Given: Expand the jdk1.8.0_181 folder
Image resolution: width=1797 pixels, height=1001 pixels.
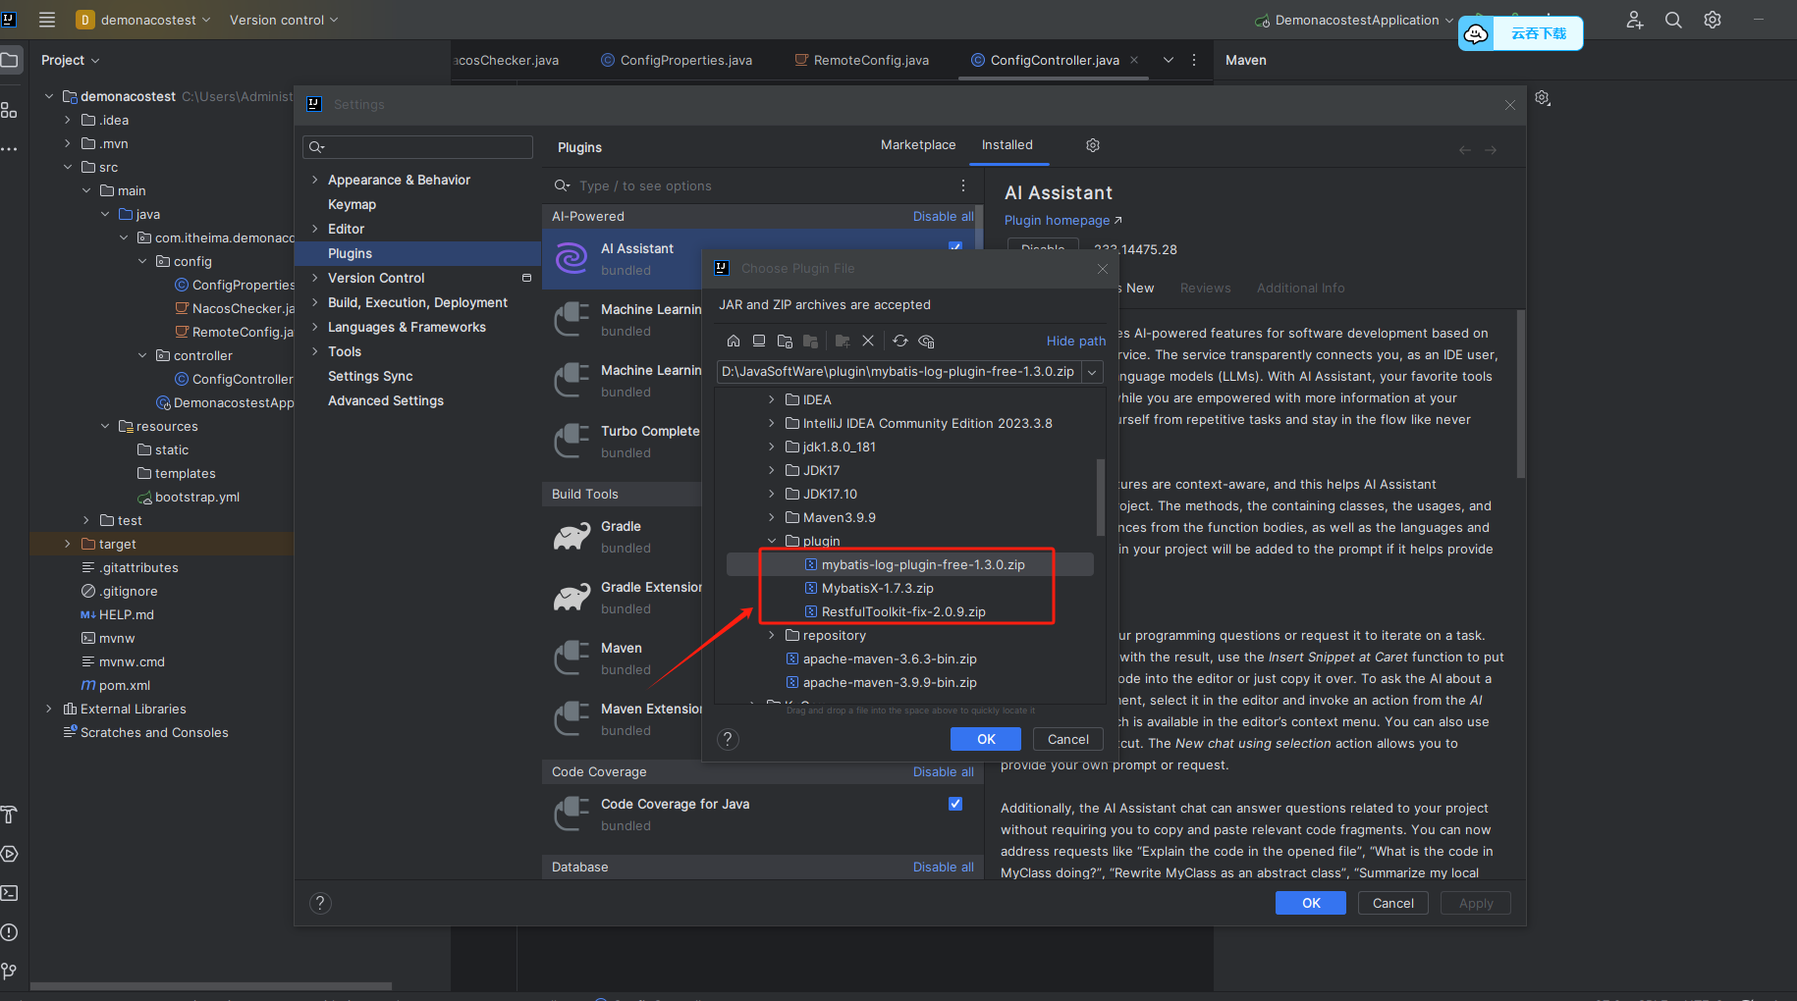Looking at the screenshot, I should tap(772, 447).
